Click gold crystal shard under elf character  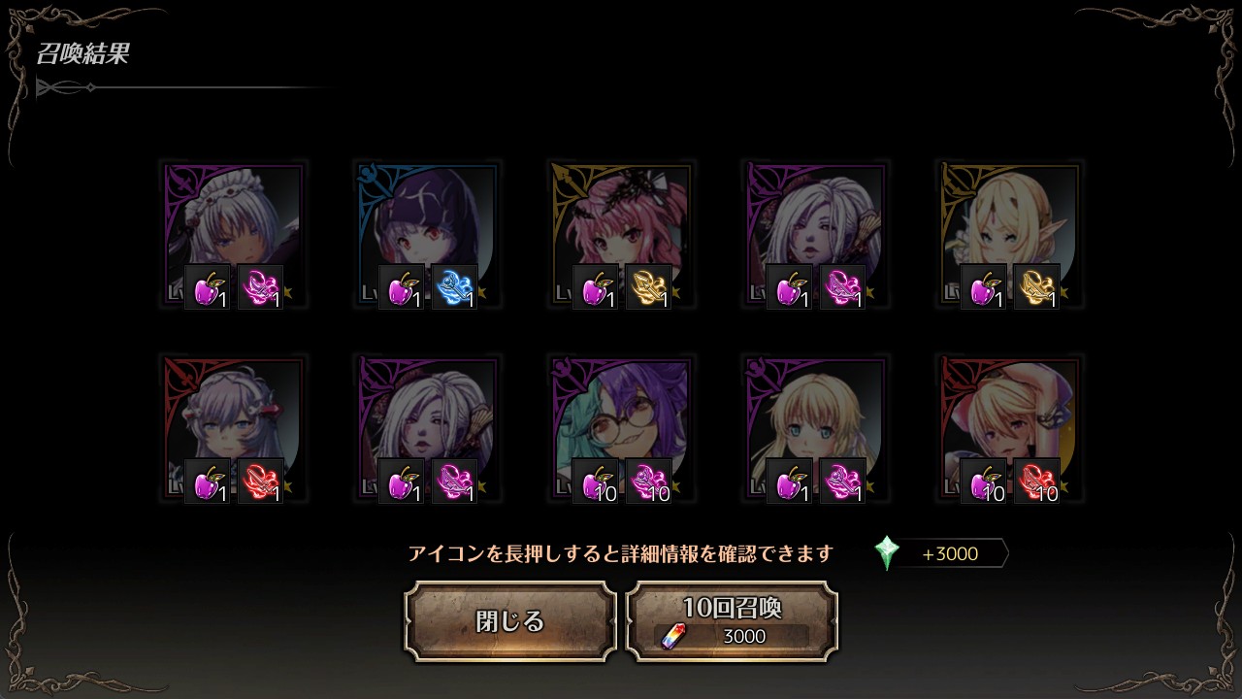[1036, 287]
